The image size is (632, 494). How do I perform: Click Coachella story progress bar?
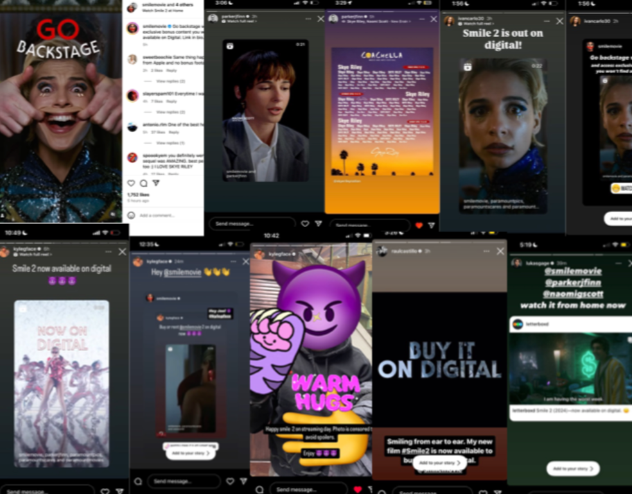pos(382,12)
